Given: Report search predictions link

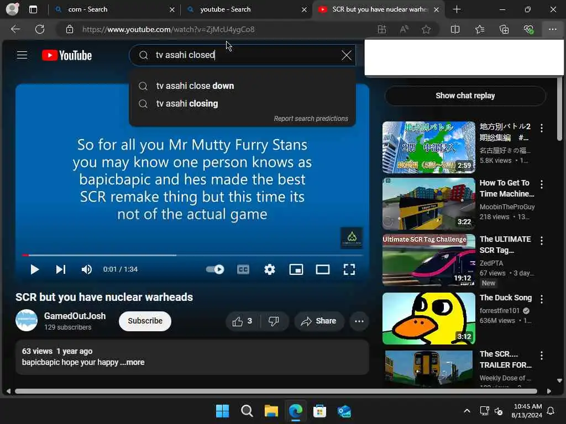Looking at the screenshot, I should click(x=311, y=119).
